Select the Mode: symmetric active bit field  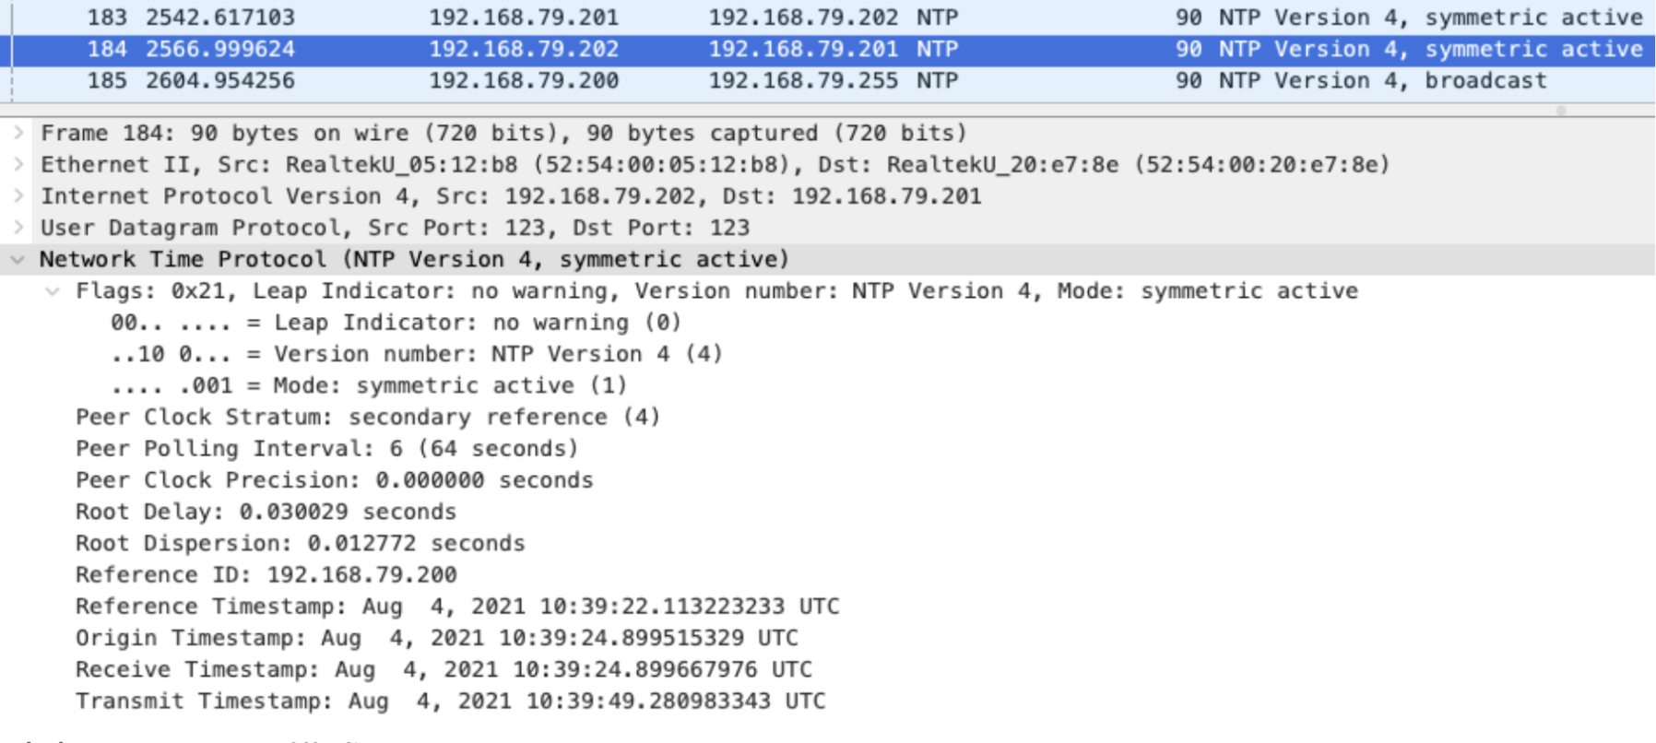pos(369,385)
